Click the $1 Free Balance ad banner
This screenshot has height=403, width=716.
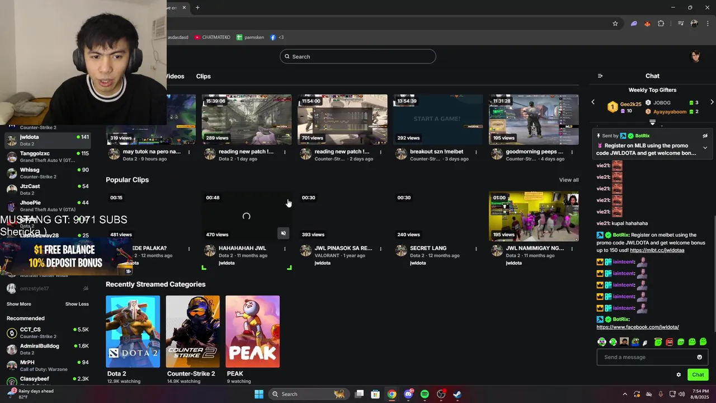pyautogui.click(x=66, y=256)
